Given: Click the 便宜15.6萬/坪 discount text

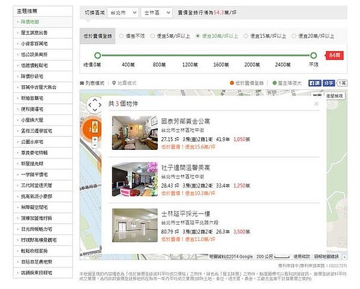Looking at the screenshot, I should 200,147.
